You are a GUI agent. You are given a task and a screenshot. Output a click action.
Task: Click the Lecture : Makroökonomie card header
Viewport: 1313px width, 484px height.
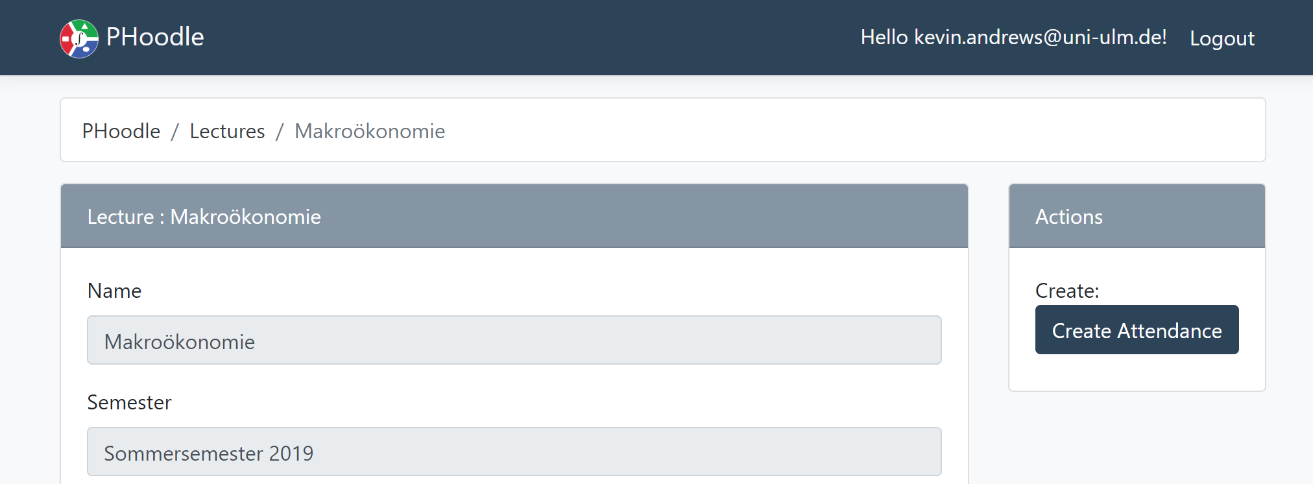tap(514, 216)
